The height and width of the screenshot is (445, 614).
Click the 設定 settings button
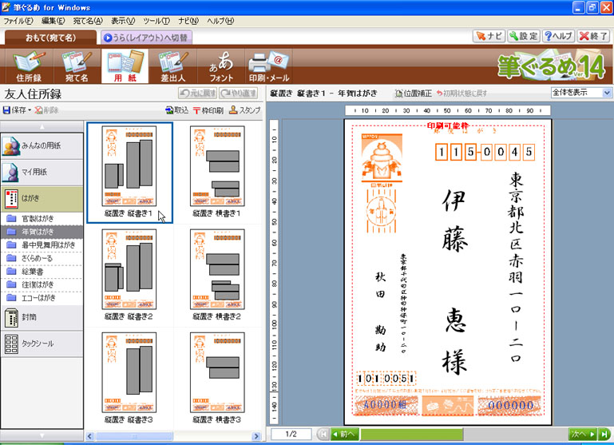pos(524,36)
